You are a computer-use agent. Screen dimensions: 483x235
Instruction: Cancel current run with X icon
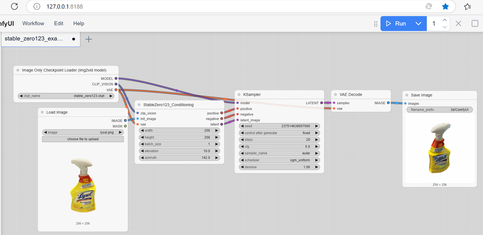pos(458,24)
